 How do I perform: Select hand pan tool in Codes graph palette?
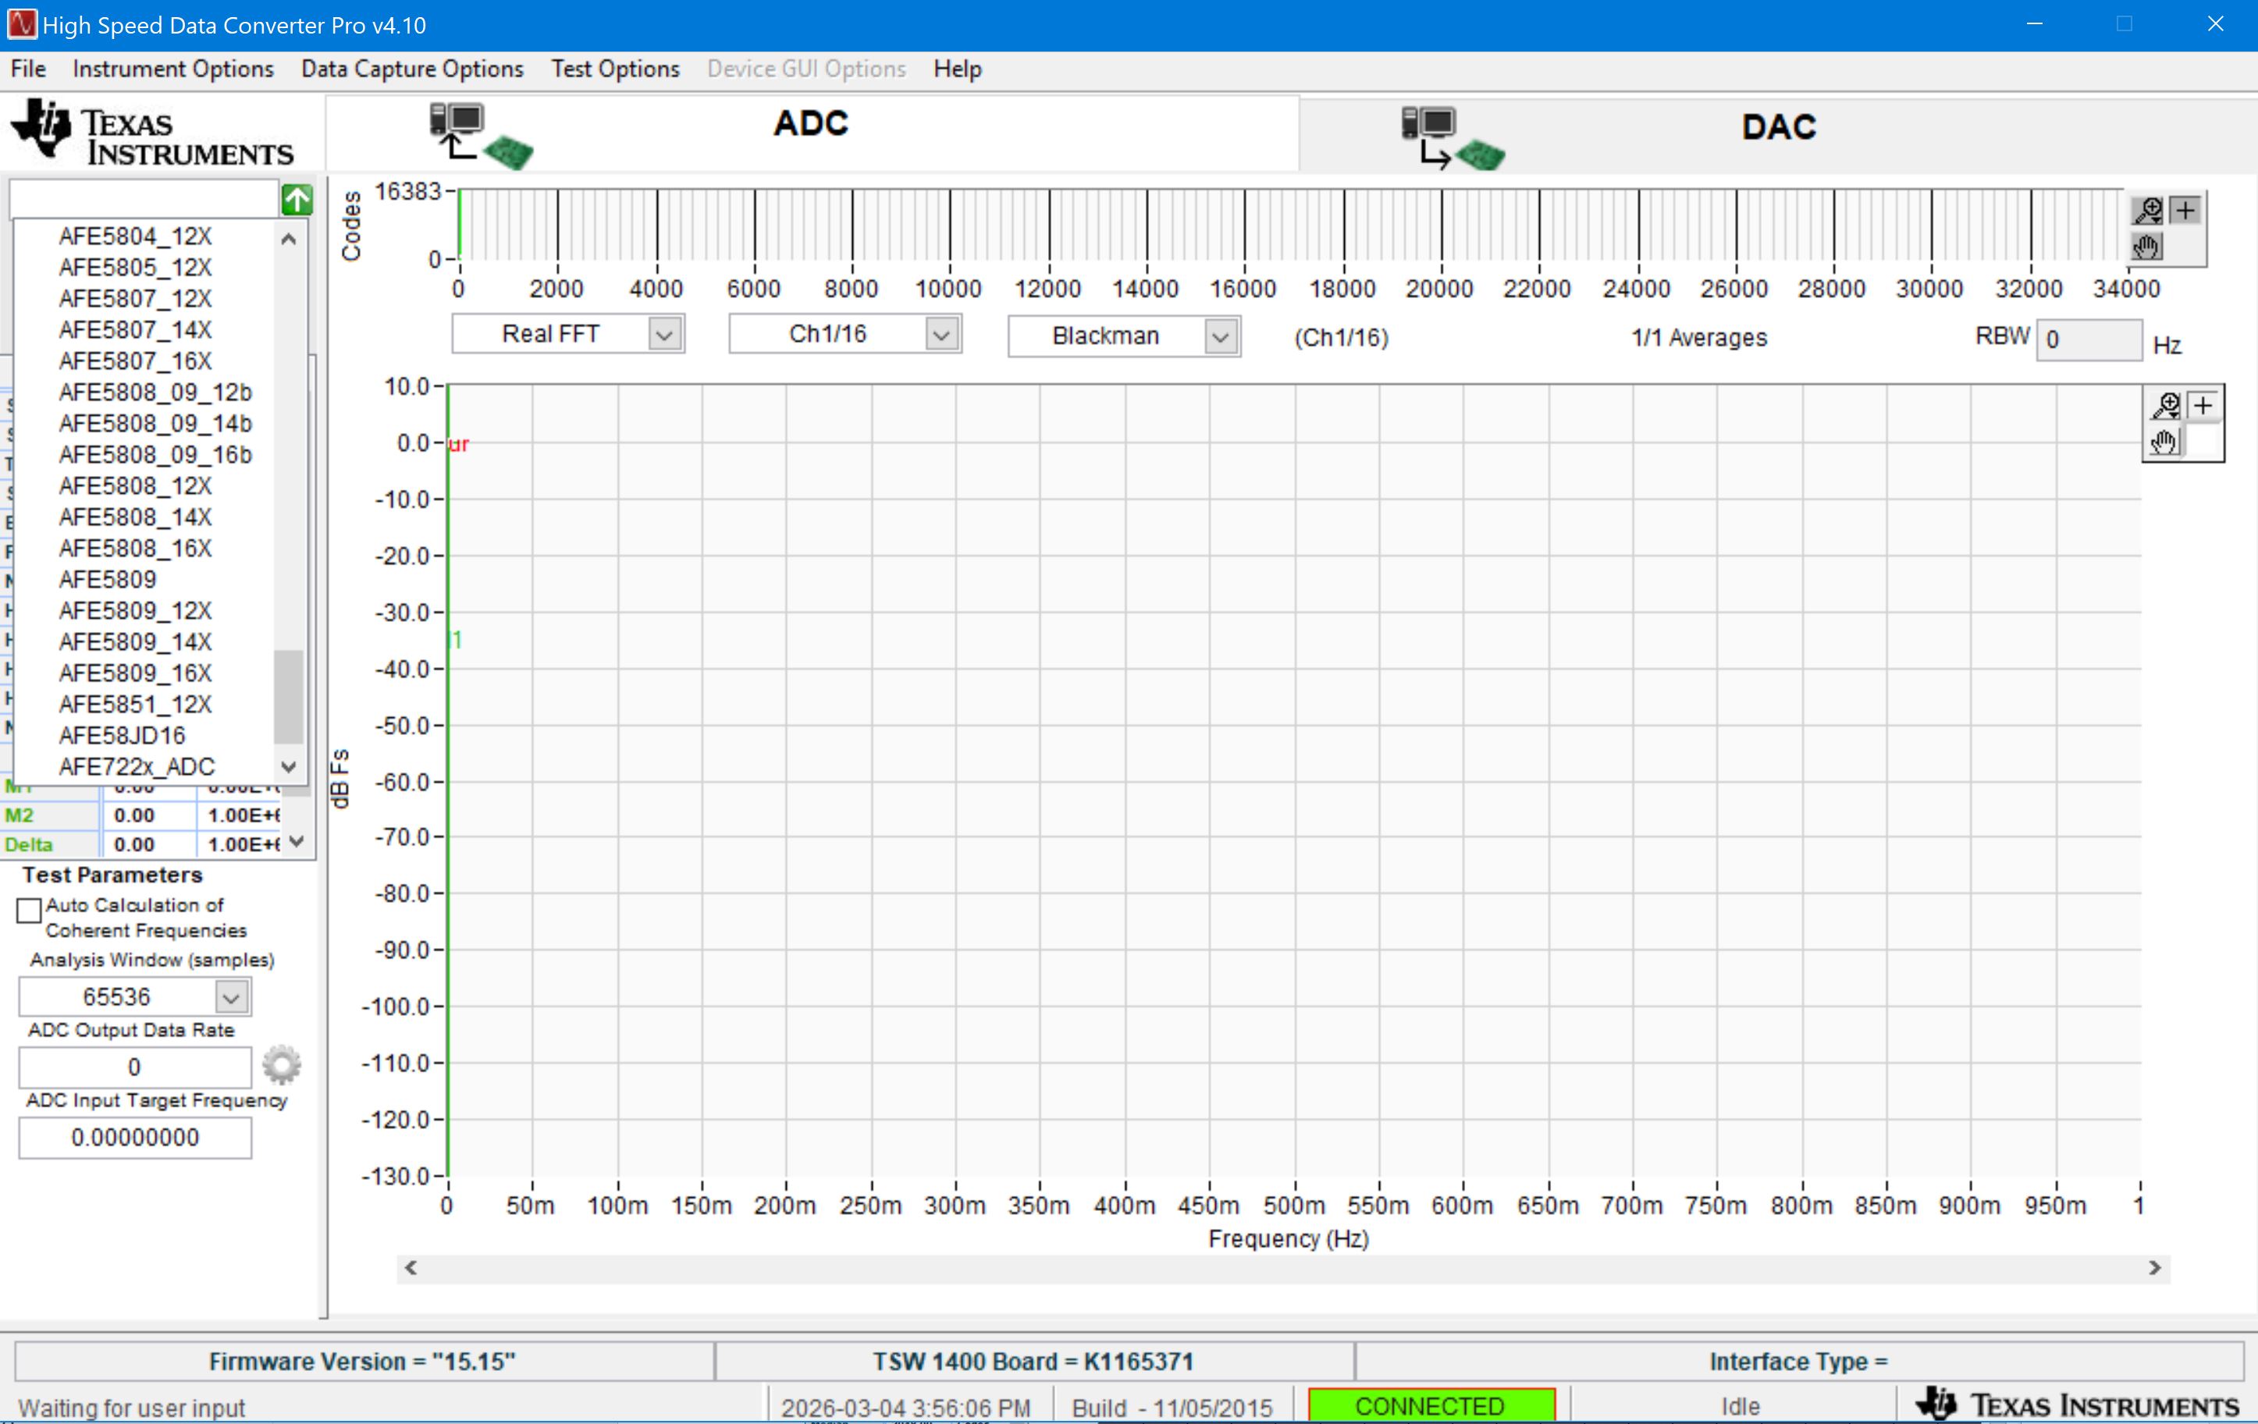pos(2146,247)
